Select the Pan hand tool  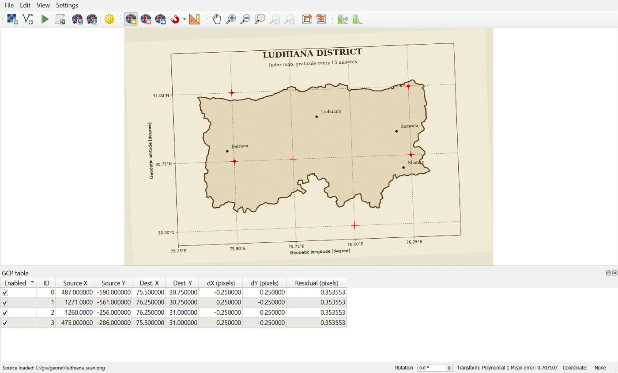[x=216, y=19]
